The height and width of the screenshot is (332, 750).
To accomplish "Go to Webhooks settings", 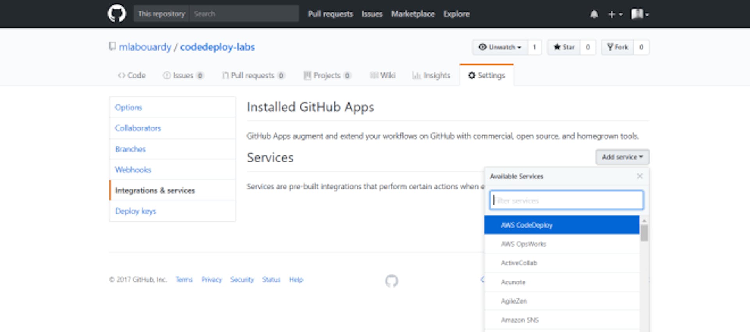I will [x=172, y=170].
